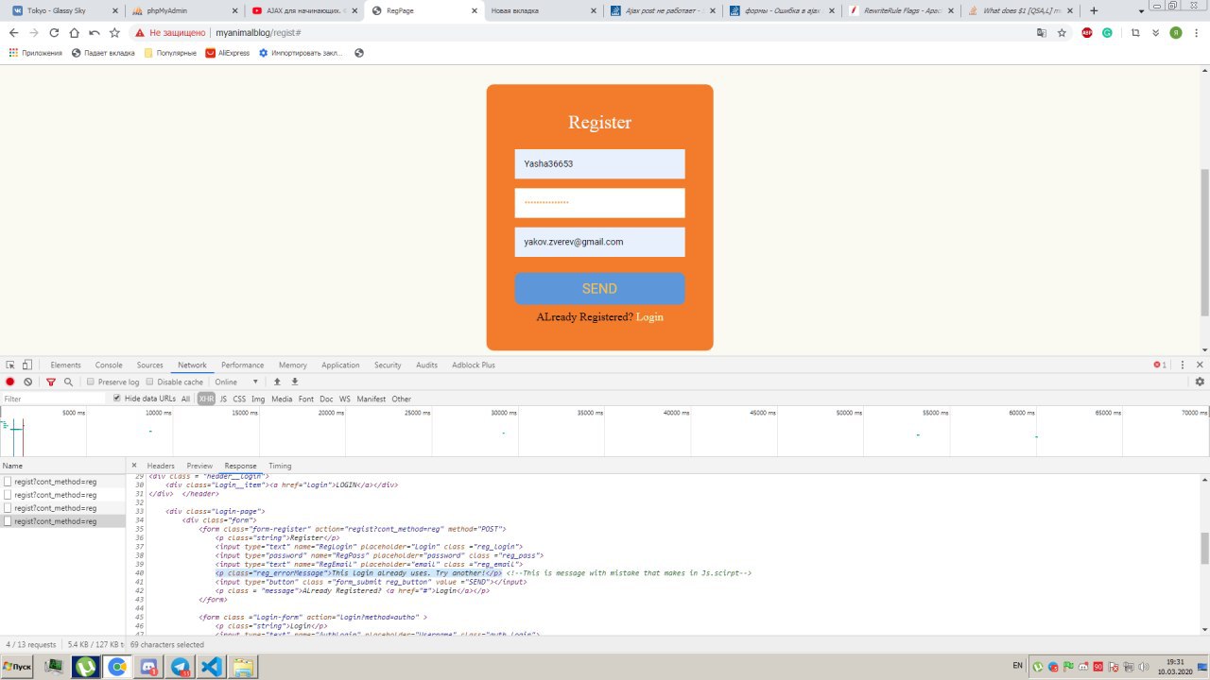
Task: Click the email field with yakov.zverev@gmail.com
Action: click(x=599, y=242)
